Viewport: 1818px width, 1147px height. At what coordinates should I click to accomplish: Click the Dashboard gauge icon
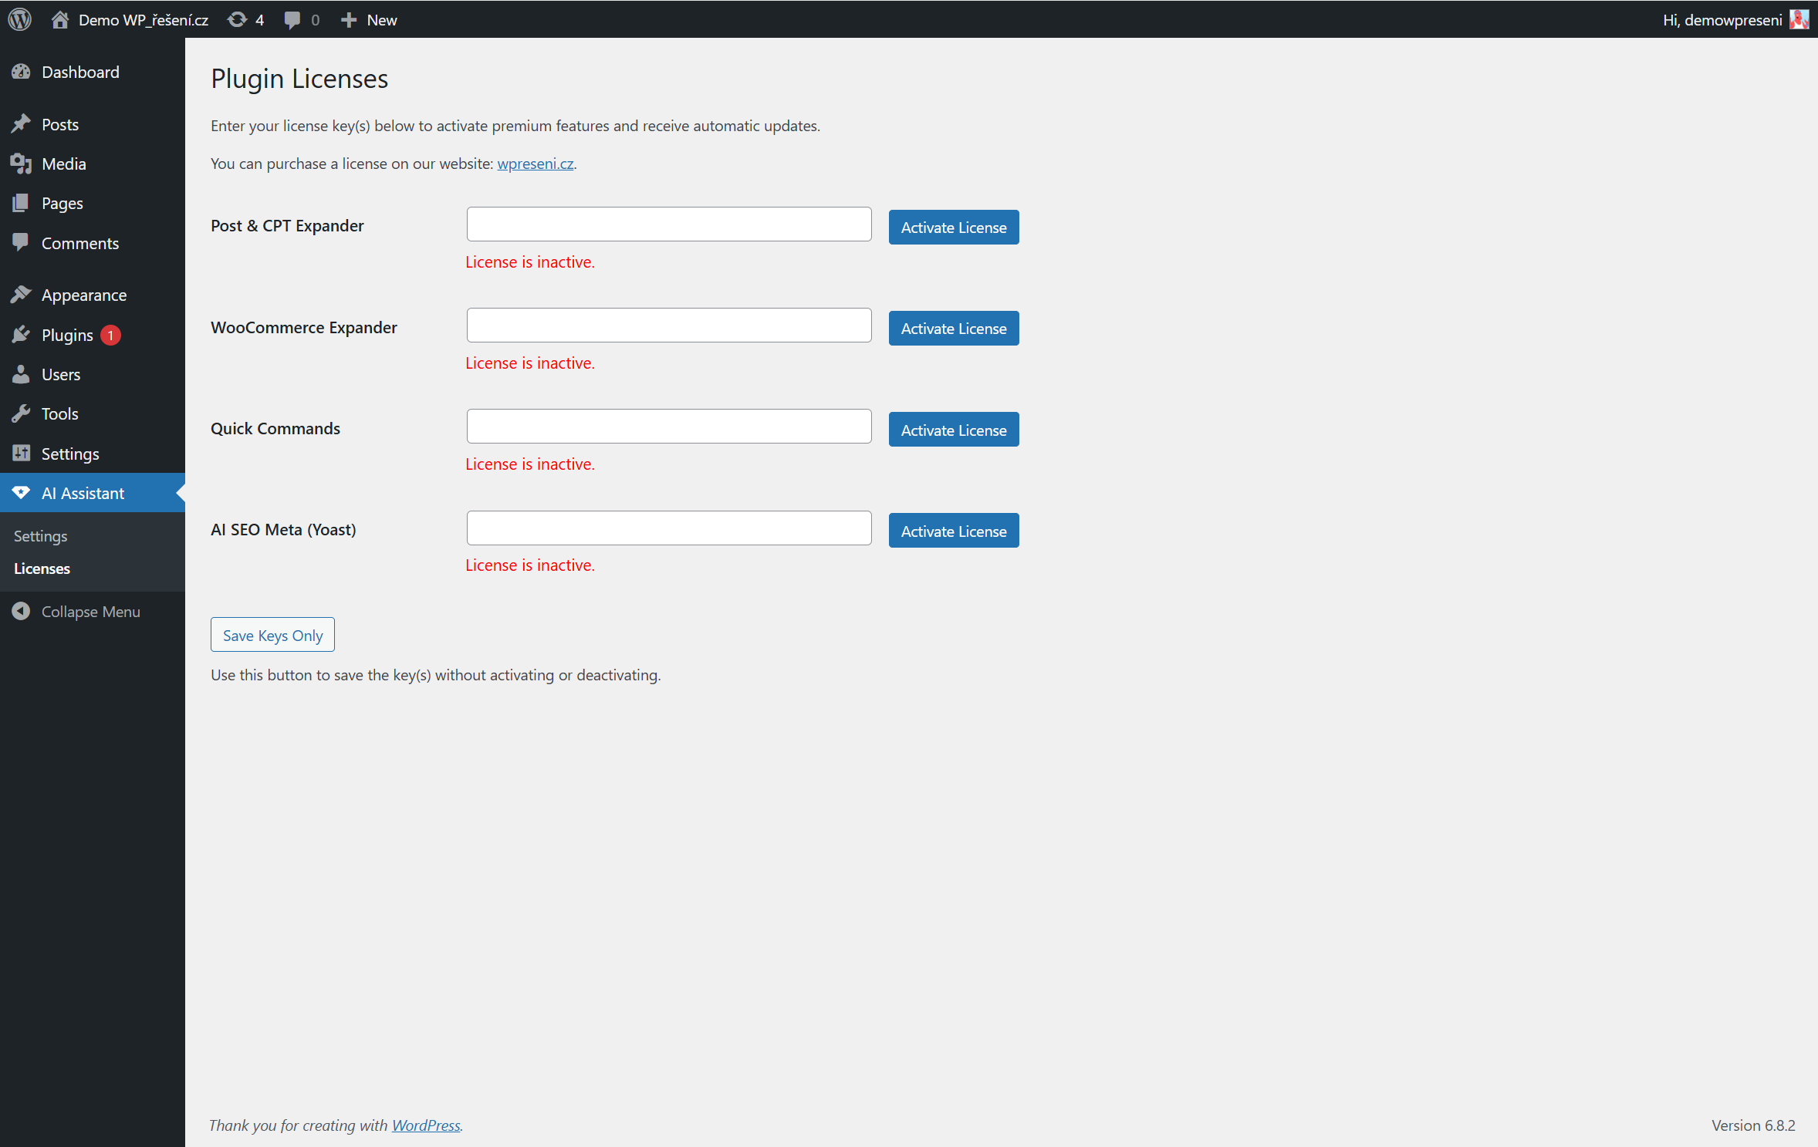pyautogui.click(x=21, y=72)
